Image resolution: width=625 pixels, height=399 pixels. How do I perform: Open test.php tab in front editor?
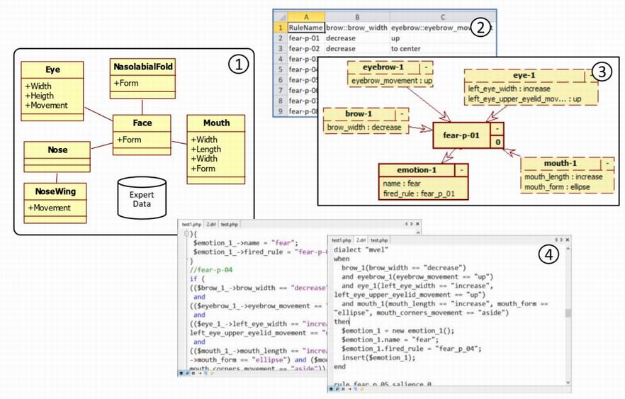tap(378, 240)
